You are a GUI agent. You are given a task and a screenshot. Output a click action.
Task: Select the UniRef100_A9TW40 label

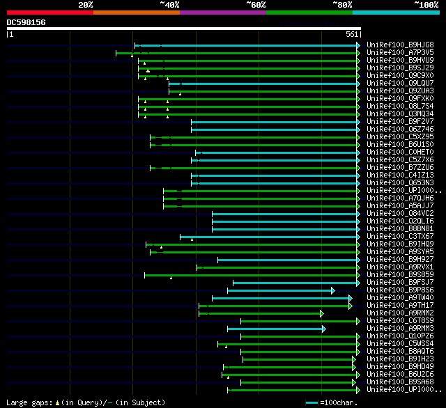point(400,298)
